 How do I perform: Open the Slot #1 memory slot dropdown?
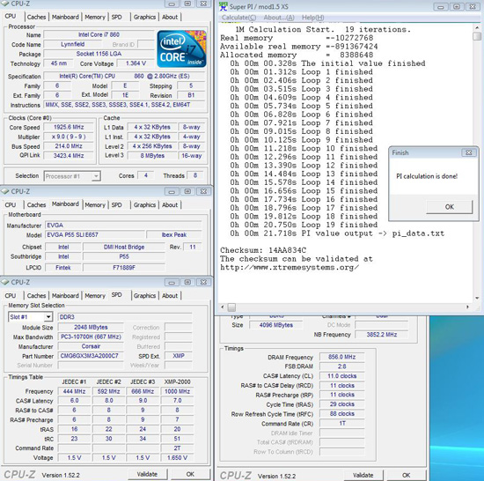[48, 317]
